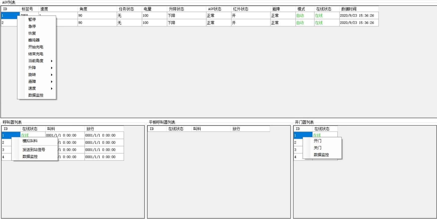
Task: Select ID 3 row in 呼叫器列表
Action: coord(7,150)
